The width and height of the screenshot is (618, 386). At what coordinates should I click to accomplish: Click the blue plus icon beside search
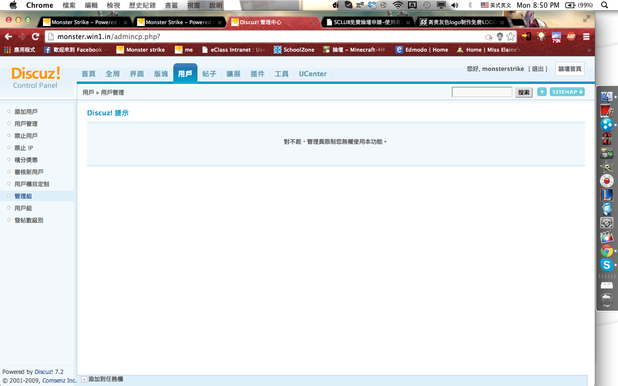click(542, 92)
